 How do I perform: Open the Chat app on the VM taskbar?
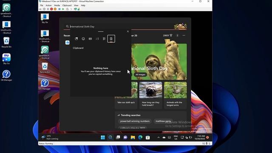[x=125, y=137]
